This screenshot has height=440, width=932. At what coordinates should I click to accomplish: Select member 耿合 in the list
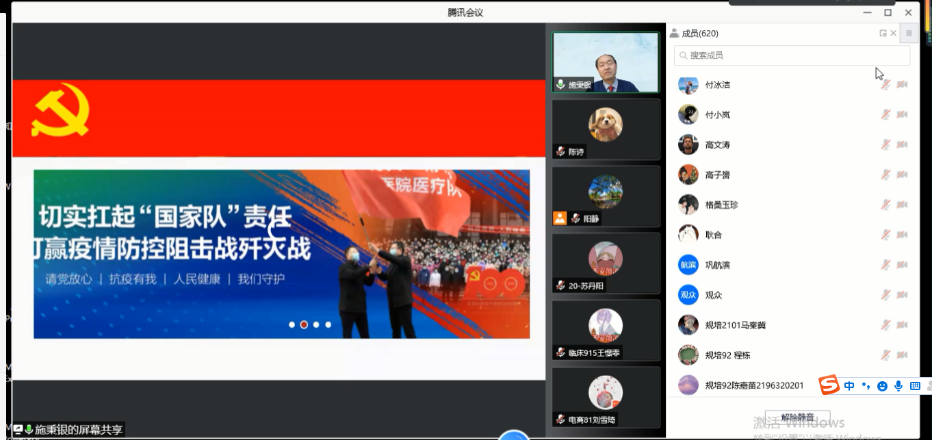point(794,235)
